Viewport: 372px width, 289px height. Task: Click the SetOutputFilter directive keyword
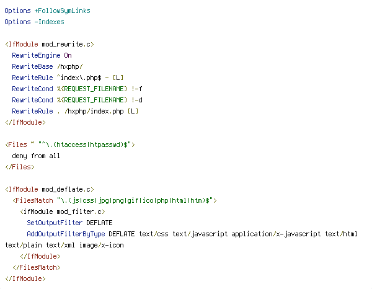click(x=55, y=223)
